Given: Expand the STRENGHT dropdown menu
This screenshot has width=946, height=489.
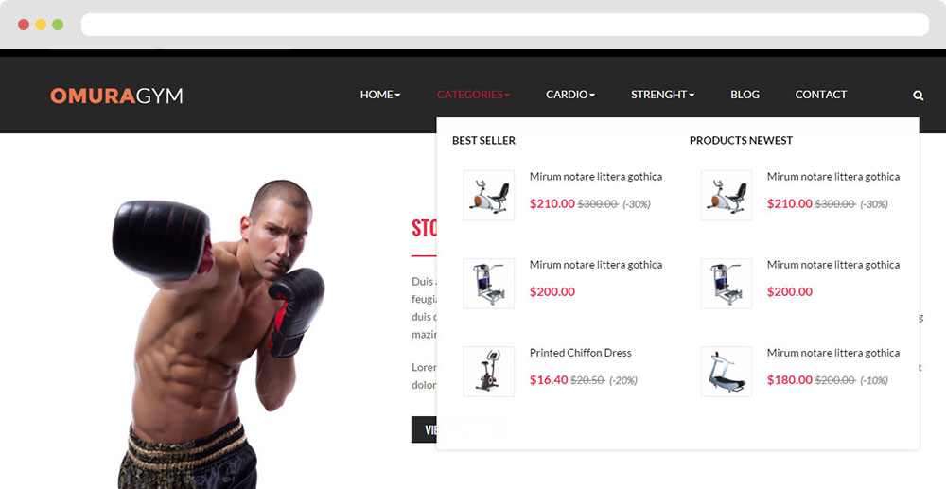Looking at the screenshot, I should [x=662, y=95].
